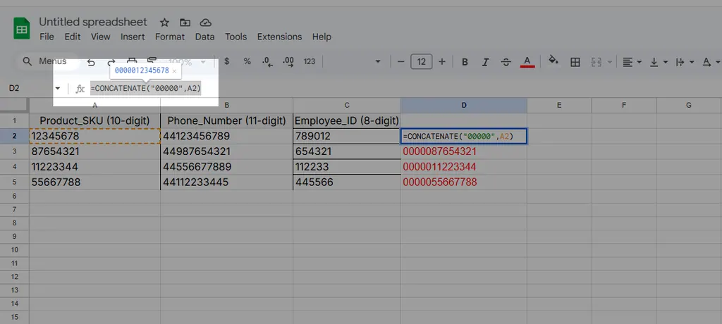Format as currency with dollar icon
This screenshot has width=722, height=324.
(x=227, y=62)
